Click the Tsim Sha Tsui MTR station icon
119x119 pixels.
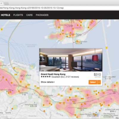pyautogui.click(x=72, y=26)
